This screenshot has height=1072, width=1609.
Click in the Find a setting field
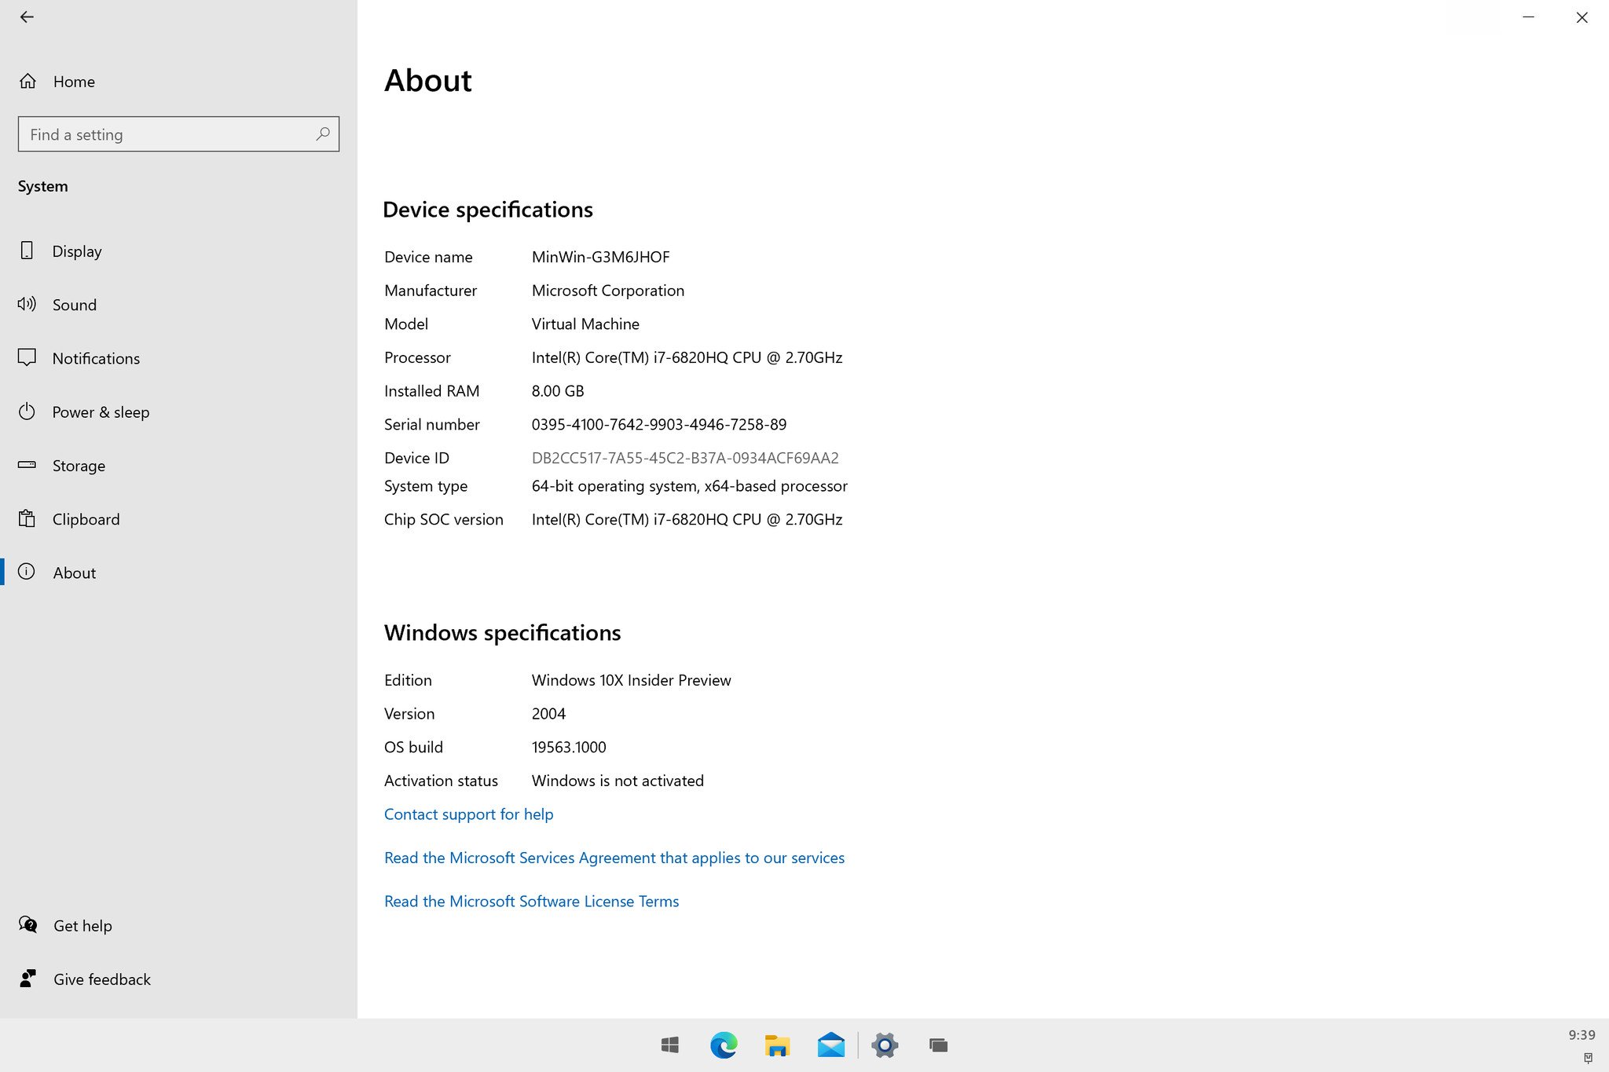tap(165, 134)
